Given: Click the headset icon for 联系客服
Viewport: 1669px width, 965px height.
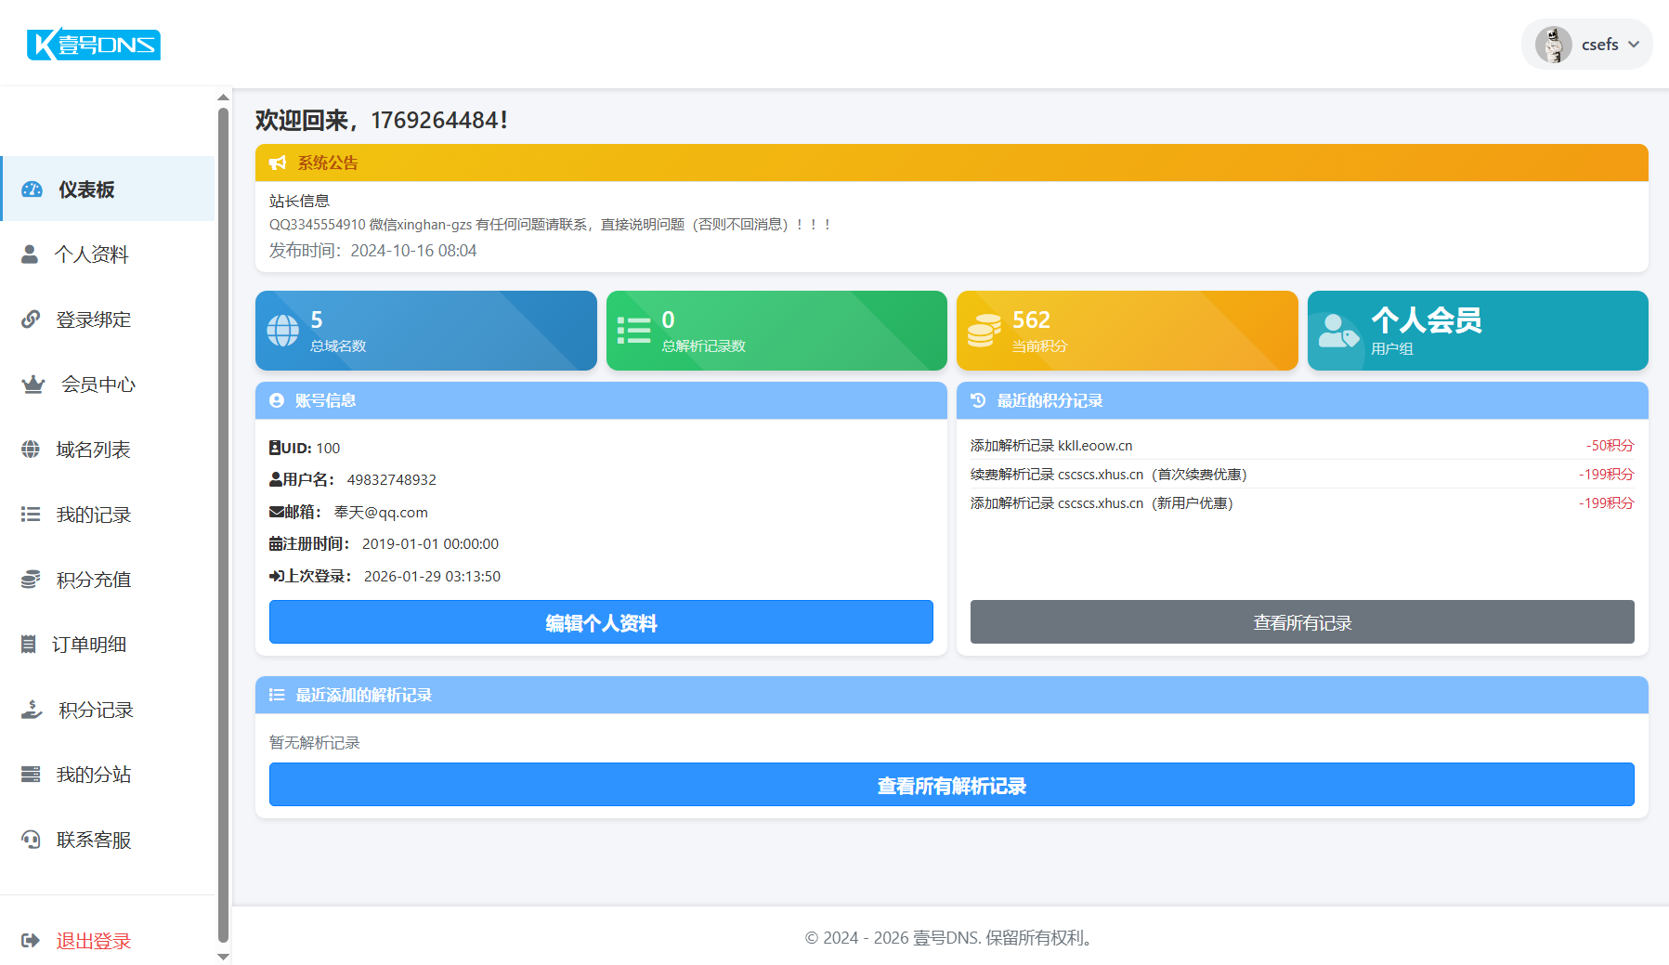Looking at the screenshot, I should click(31, 840).
